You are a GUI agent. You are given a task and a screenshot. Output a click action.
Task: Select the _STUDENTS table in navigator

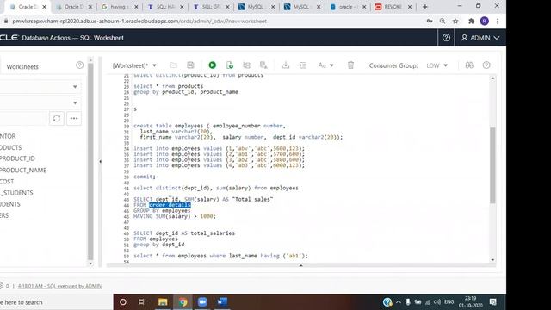(16, 193)
